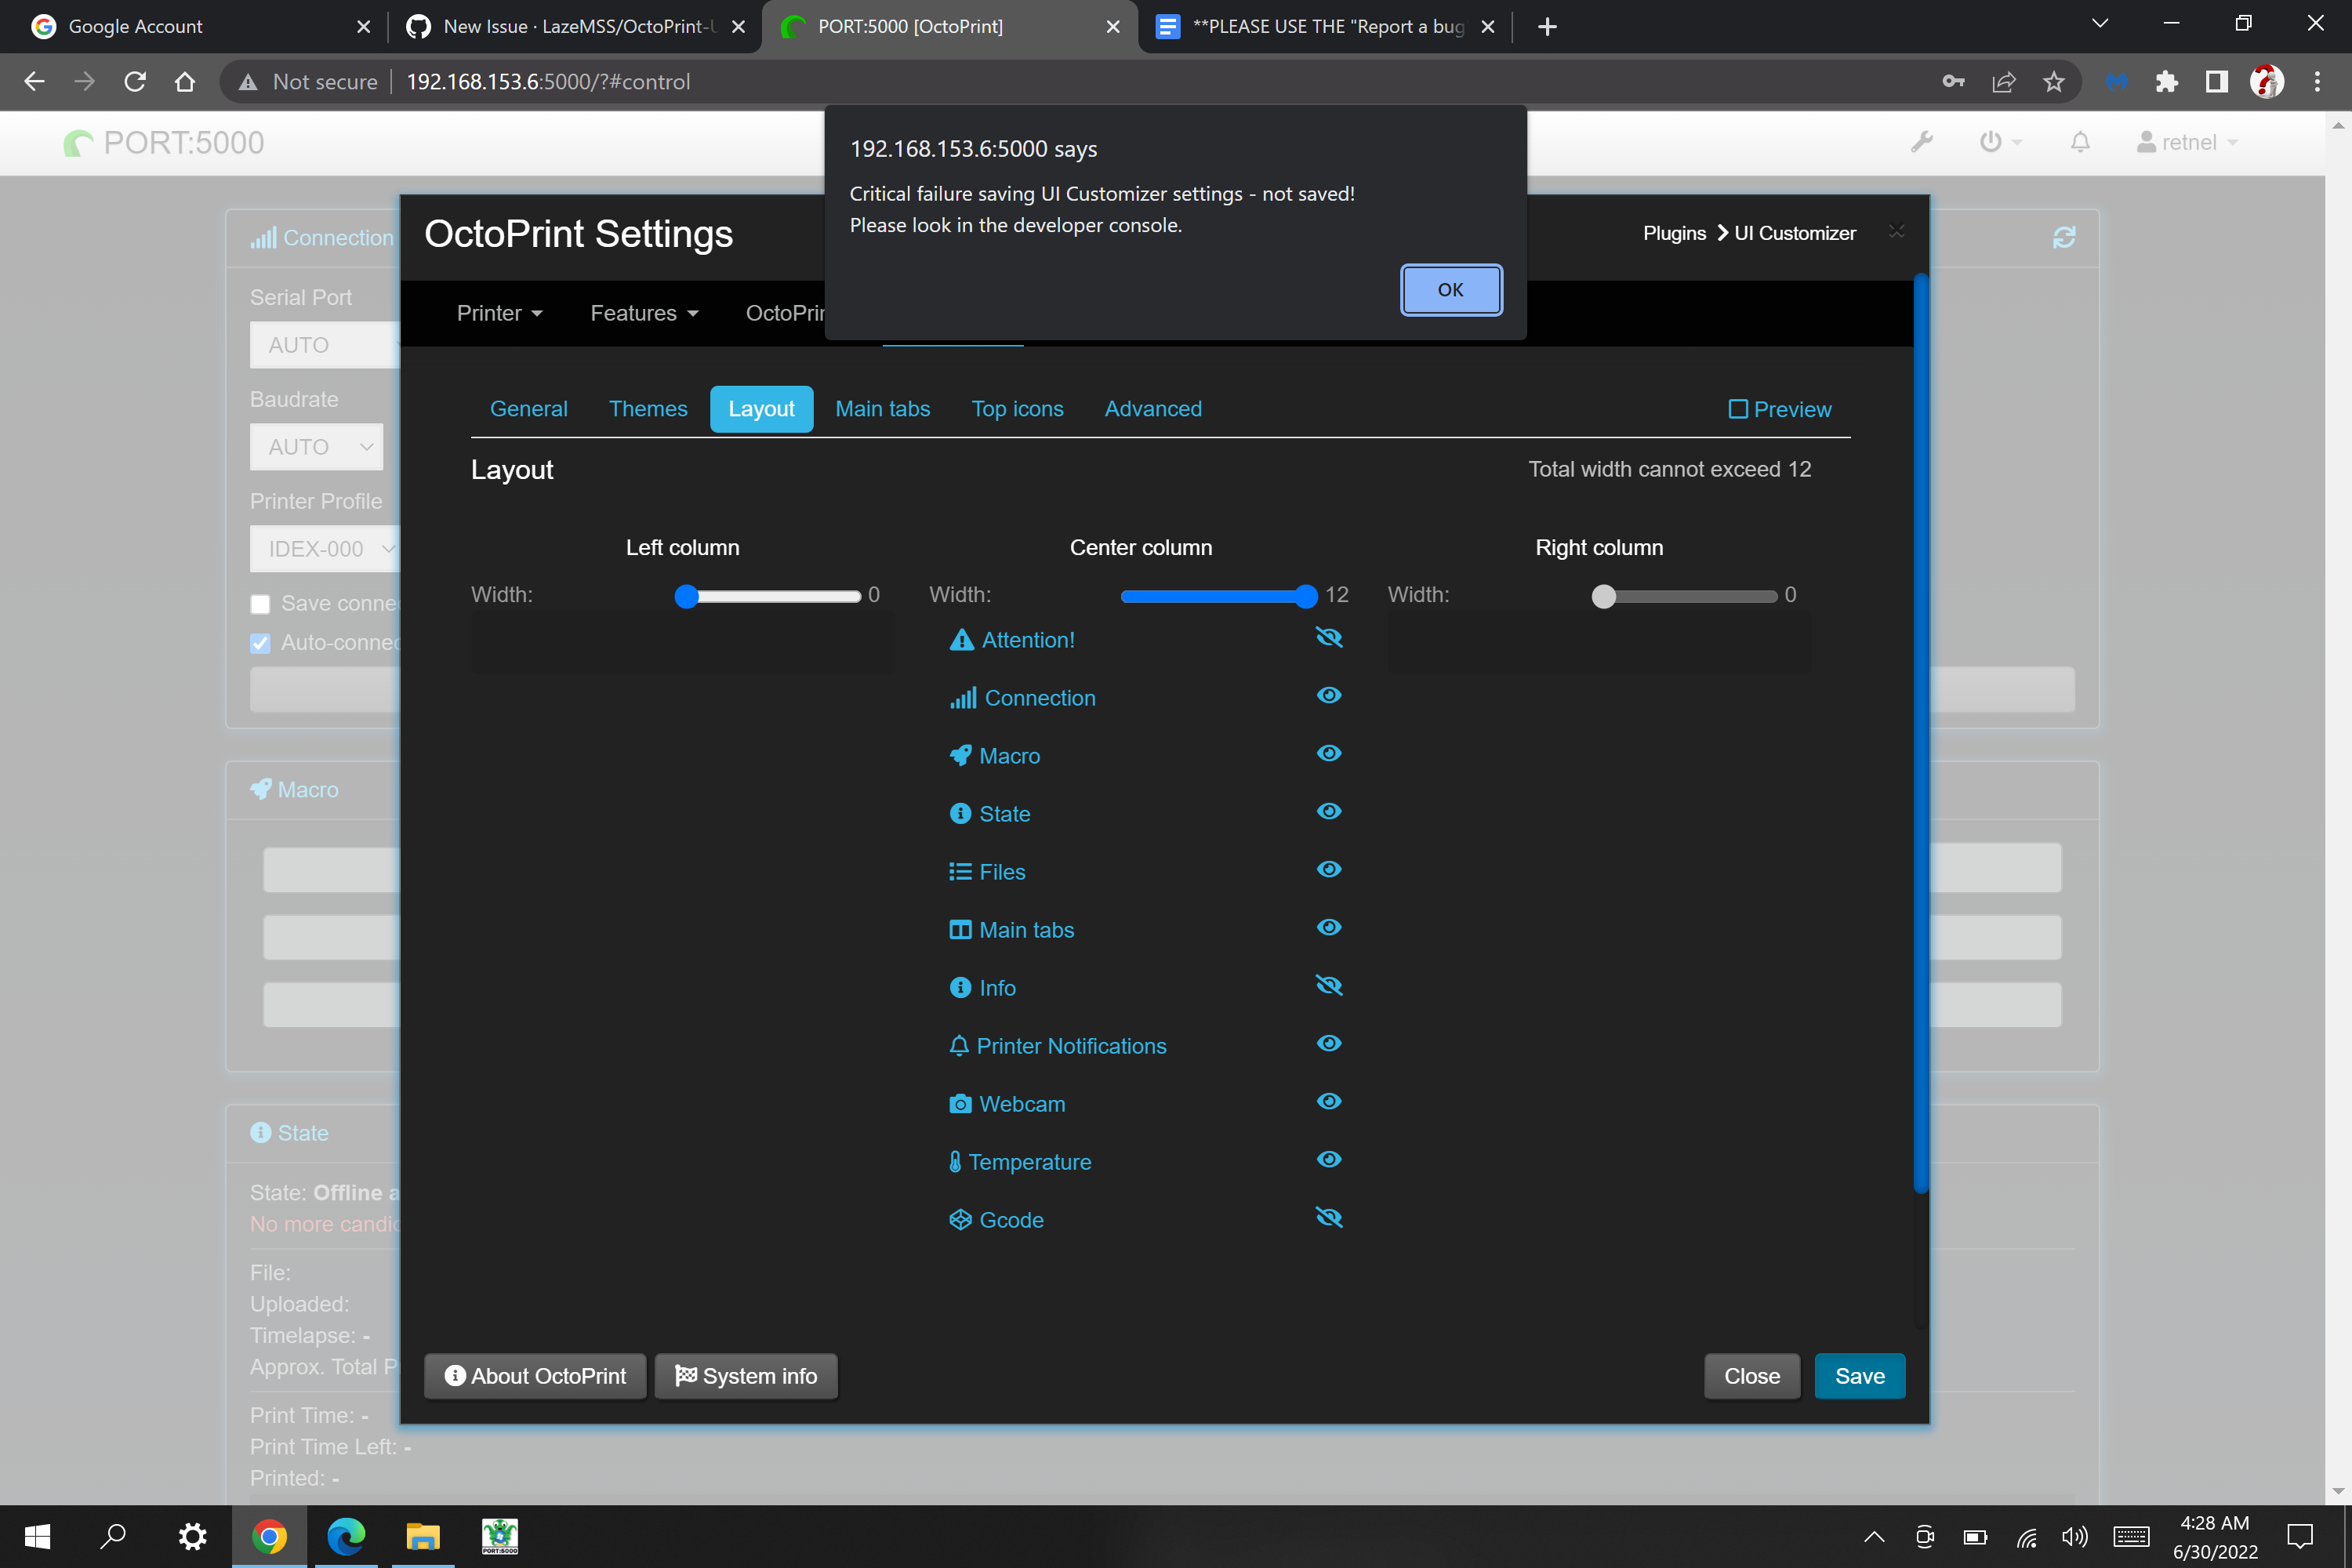The height and width of the screenshot is (1568, 2352).
Task: Open the Top icons tab
Action: (1017, 408)
